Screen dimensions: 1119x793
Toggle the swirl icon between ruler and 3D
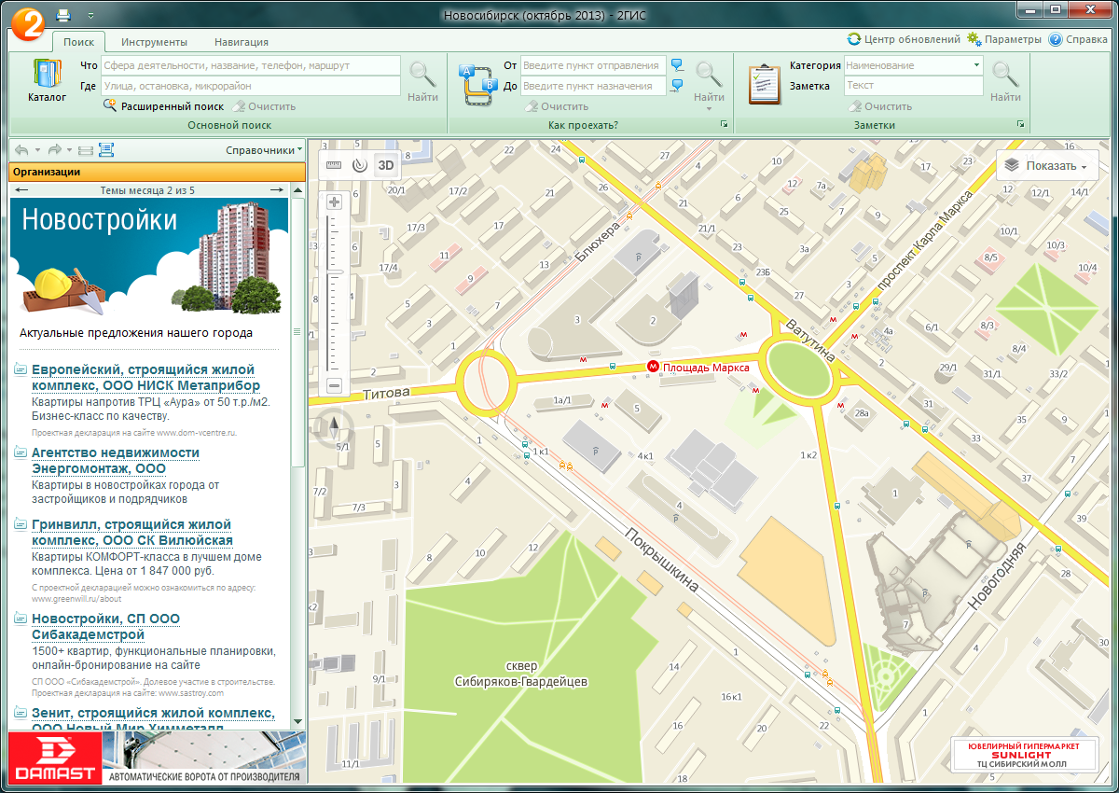(360, 166)
